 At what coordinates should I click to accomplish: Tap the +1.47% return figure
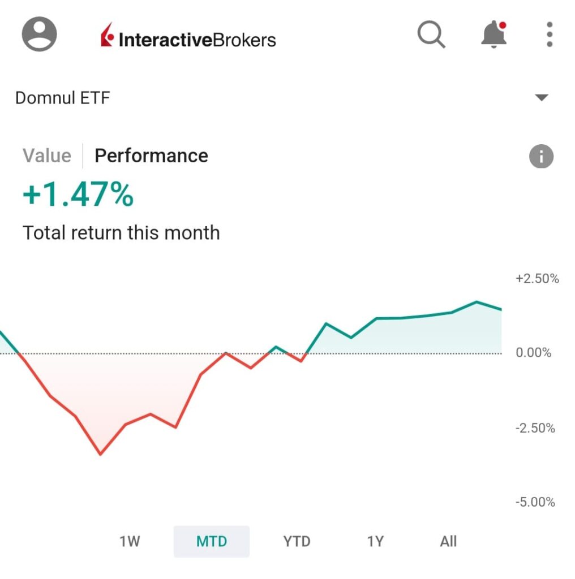point(78,195)
